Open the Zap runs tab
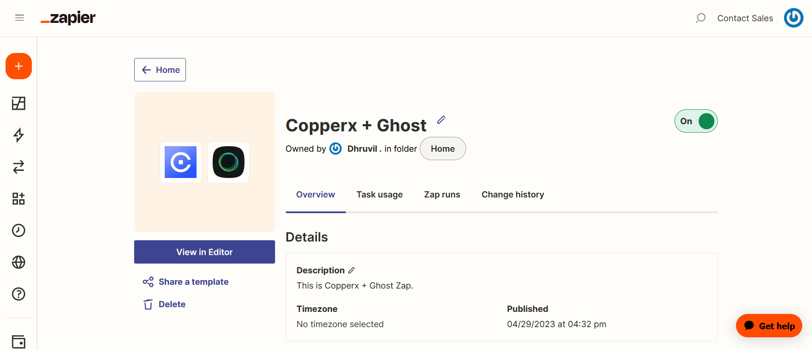This screenshot has width=812, height=350. point(442,194)
